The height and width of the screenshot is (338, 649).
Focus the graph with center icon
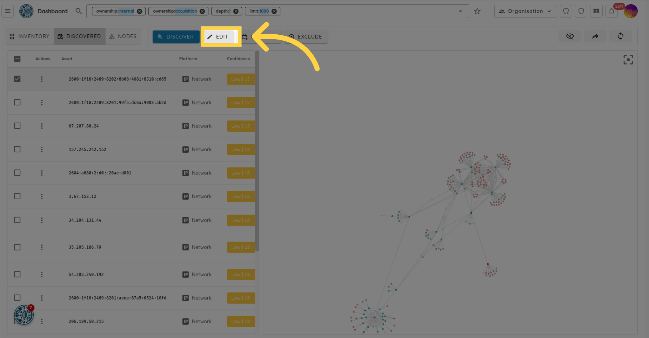click(628, 60)
